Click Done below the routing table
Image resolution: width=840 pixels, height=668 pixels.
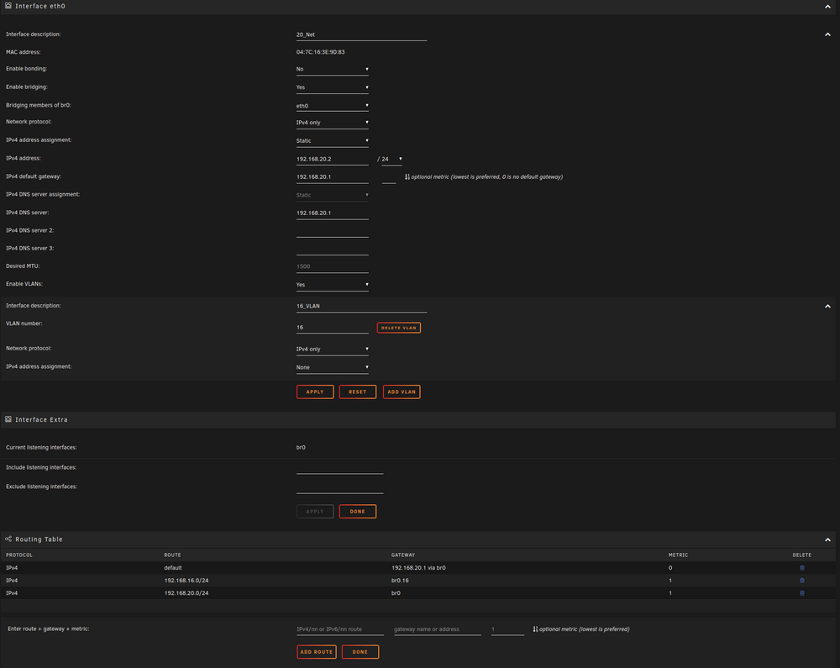(360, 652)
